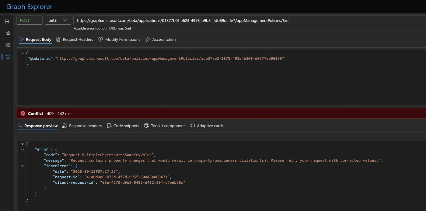The image size is (426, 211).
Task: Click the request URL input field
Action: pos(250,20)
